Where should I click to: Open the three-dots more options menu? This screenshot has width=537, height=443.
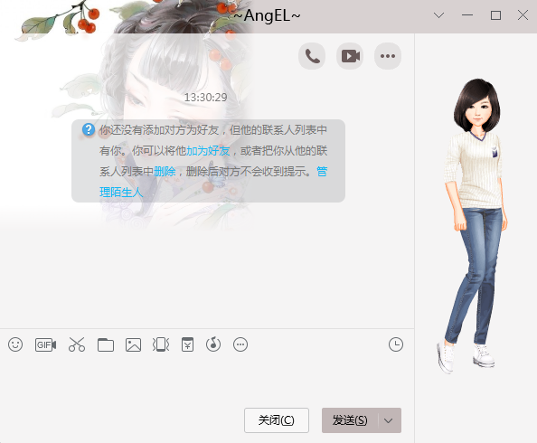tap(388, 56)
